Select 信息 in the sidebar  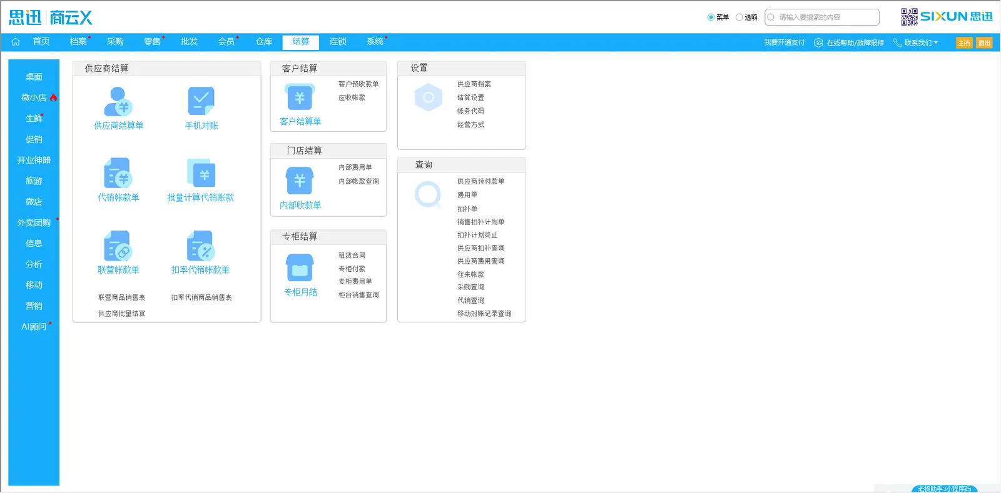(x=34, y=243)
